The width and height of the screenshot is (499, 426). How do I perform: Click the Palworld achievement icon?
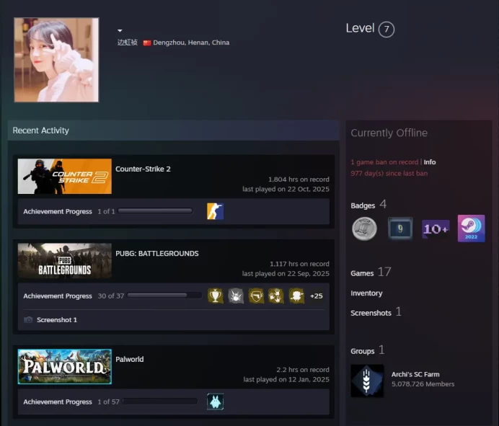[215, 401]
